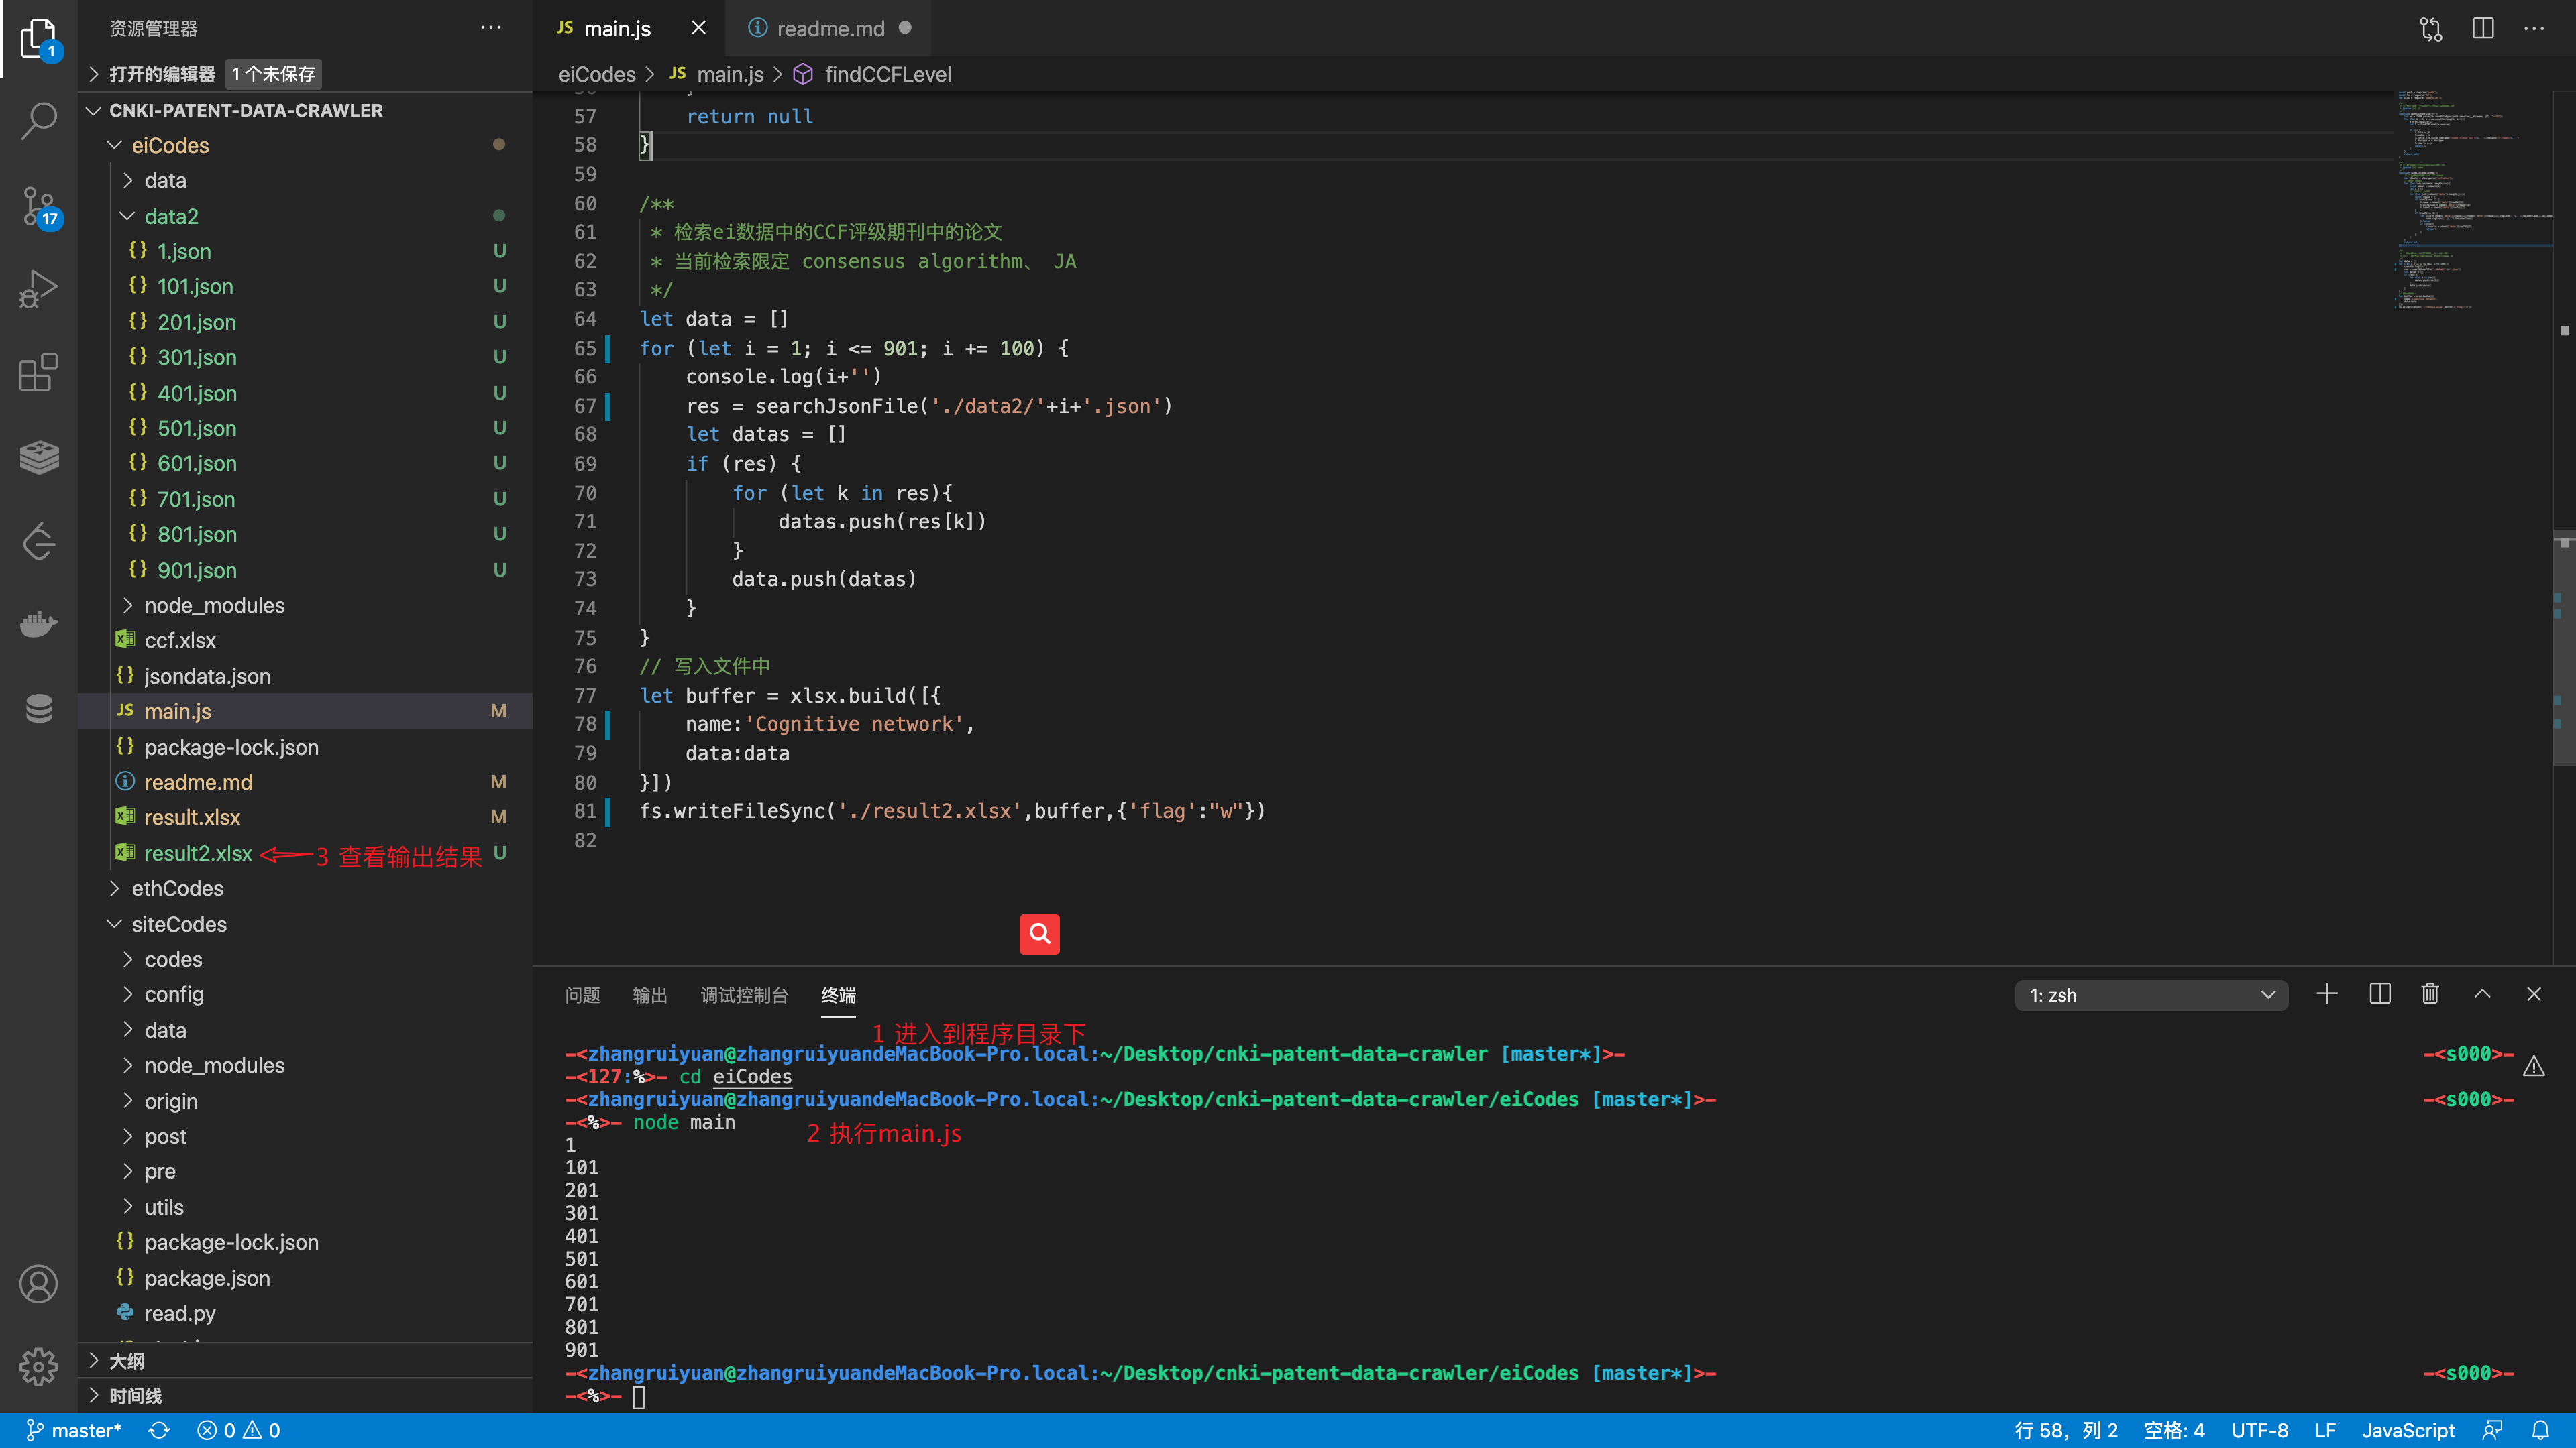2576x1448 pixels.
Task: Toggle notifications bell in status bar
Action: click(2540, 1430)
